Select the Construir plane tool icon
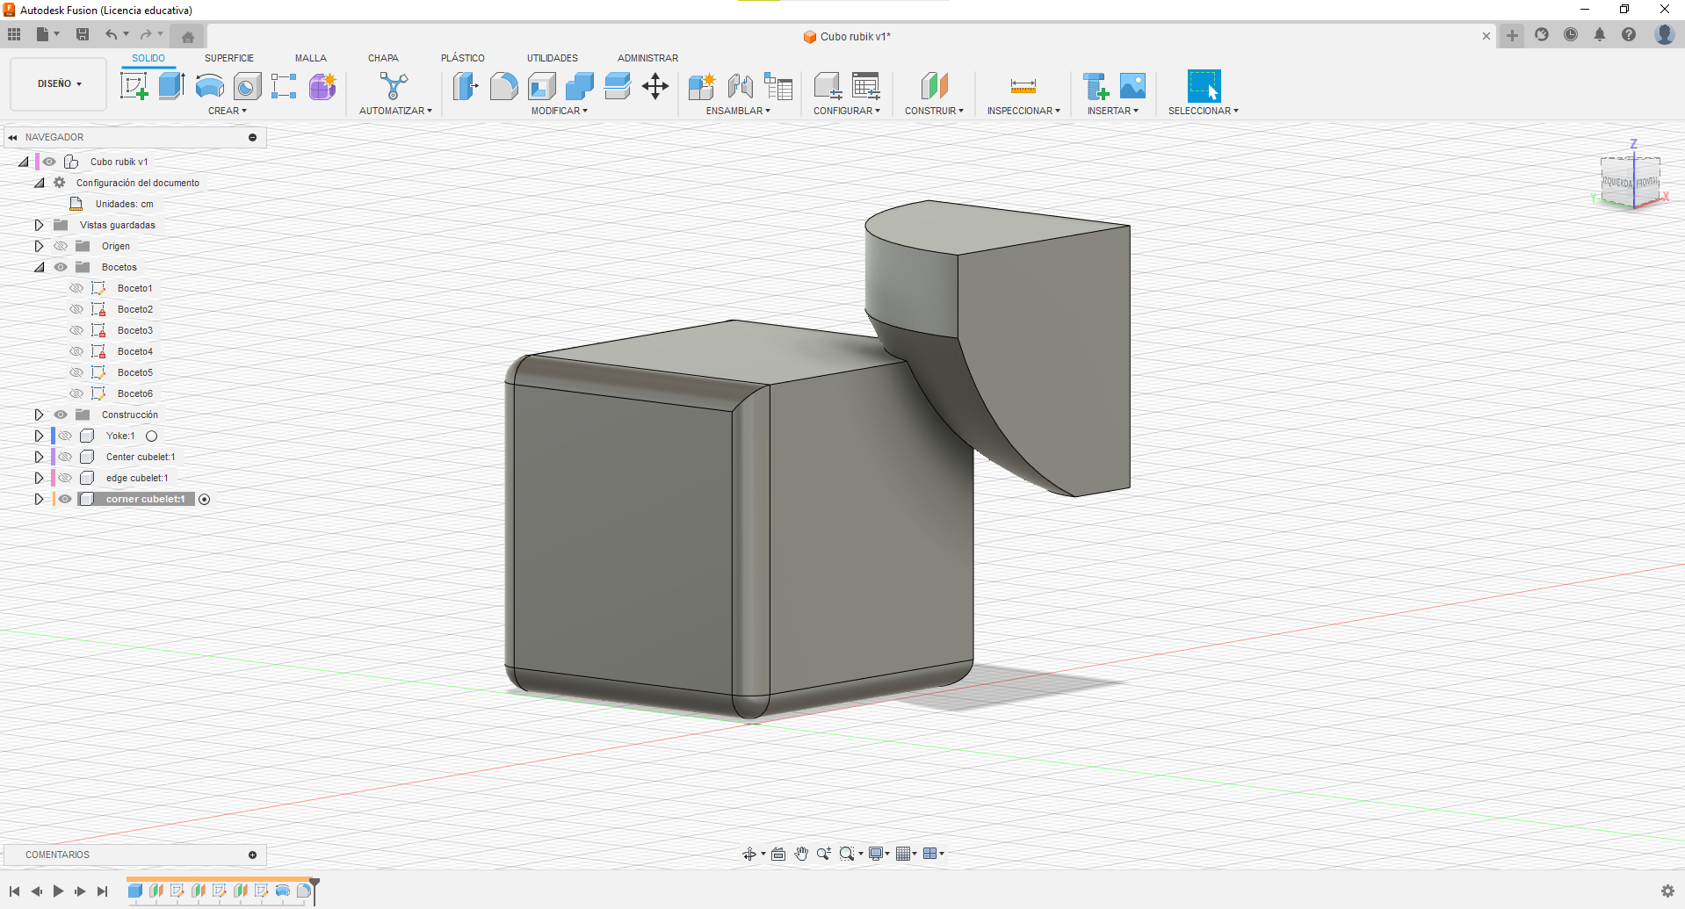Viewport: 1685px width, 909px height. [x=934, y=86]
